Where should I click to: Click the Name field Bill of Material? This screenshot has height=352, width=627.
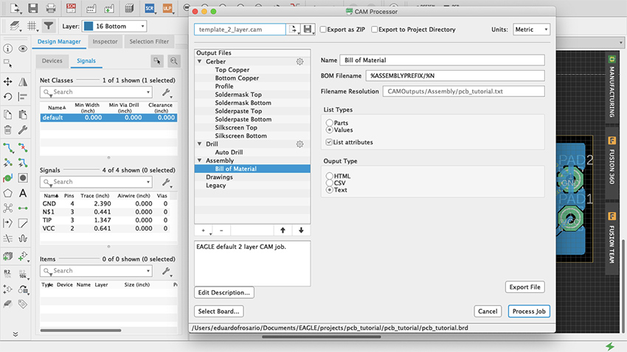point(443,60)
